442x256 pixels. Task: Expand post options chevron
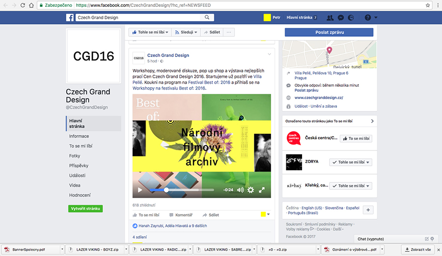coord(269,54)
